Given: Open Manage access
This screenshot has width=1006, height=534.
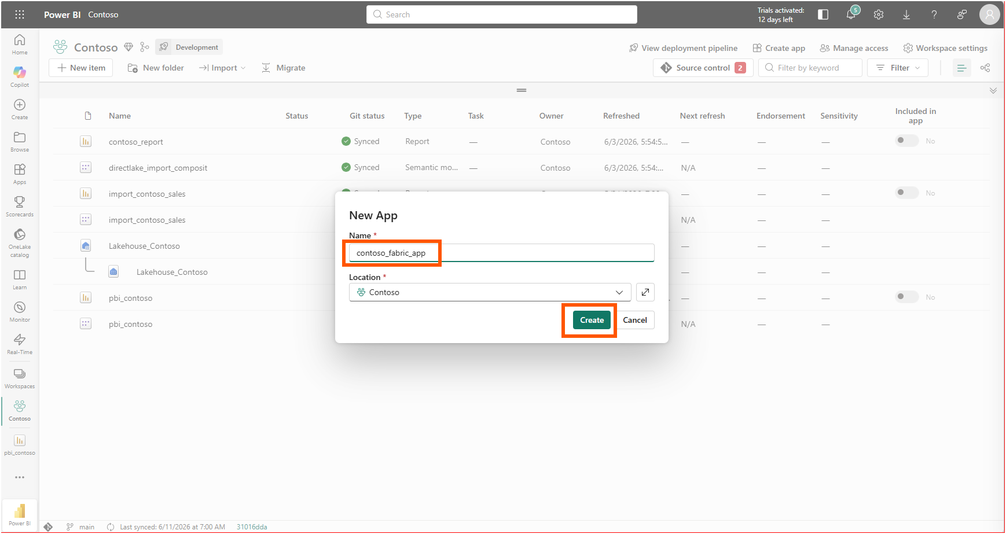Looking at the screenshot, I should point(854,48).
